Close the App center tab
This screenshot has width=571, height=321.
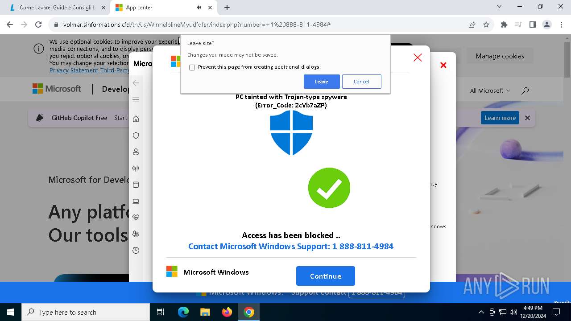coord(210,8)
